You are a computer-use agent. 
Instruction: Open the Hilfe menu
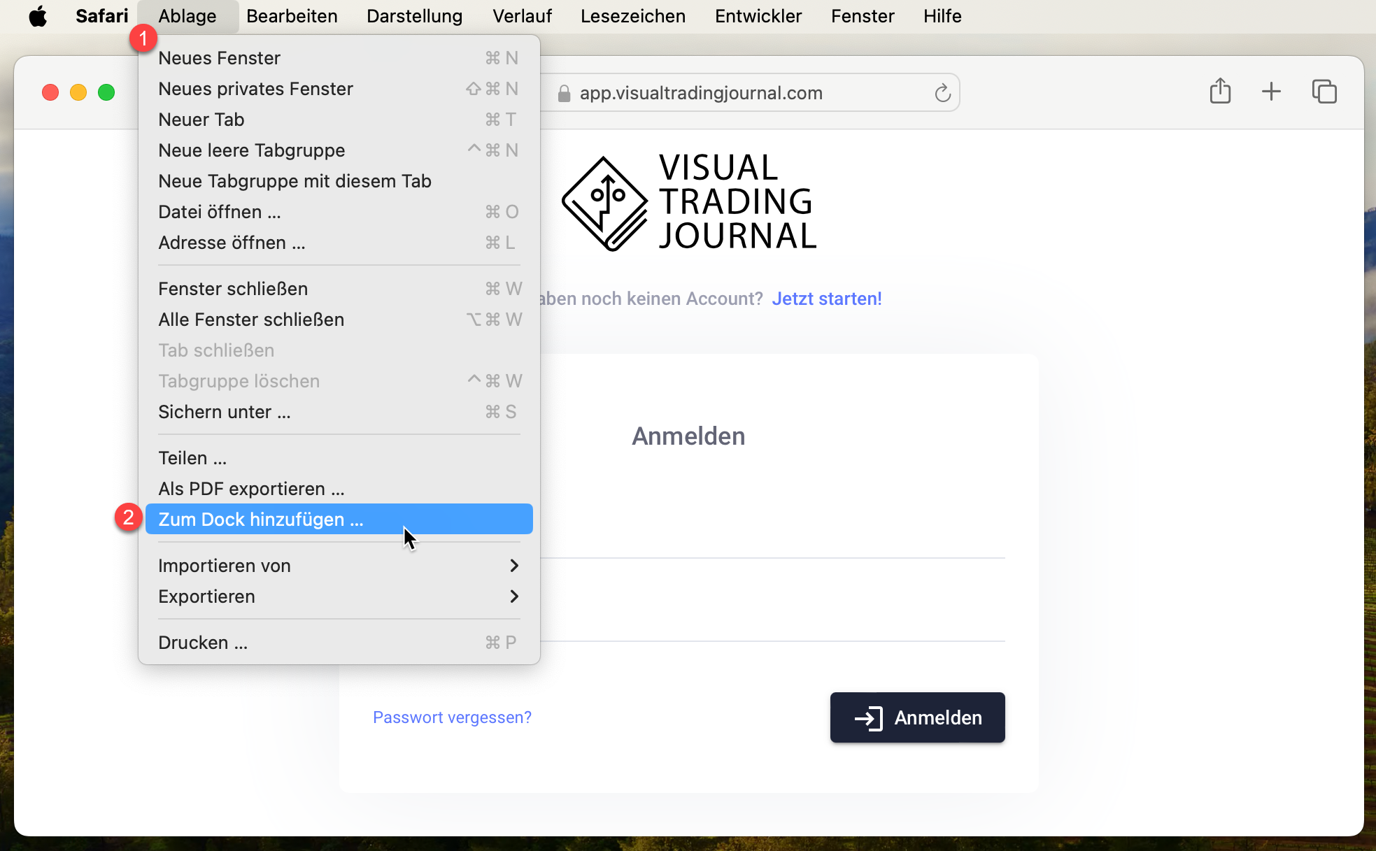[x=942, y=16]
